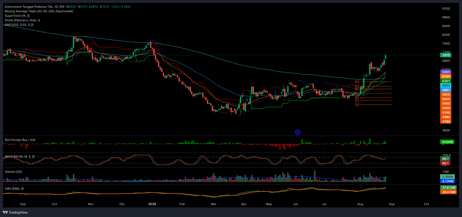
Task: Click the purple 6304 price label
Action: (x=446, y=72)
